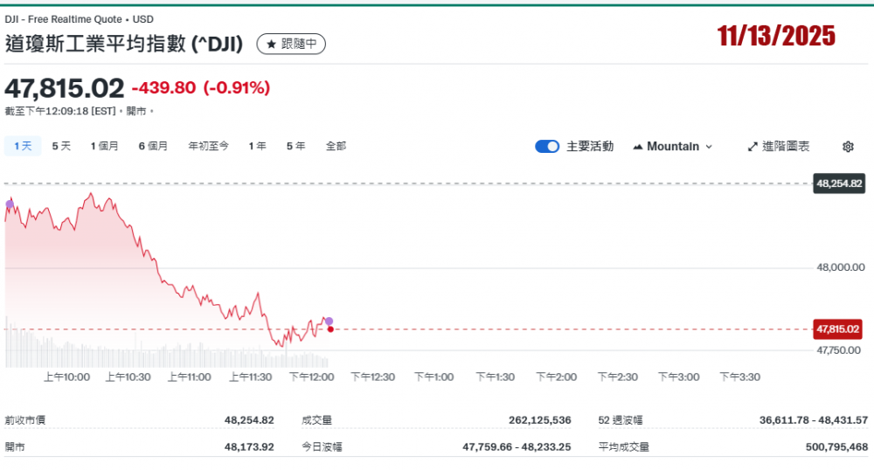Select the 5年 range tab
874x470 pixels.
295,146
